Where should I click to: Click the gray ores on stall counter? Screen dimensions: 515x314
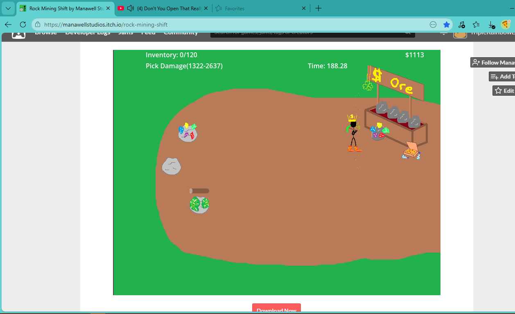pyautogui.click(x=398, y=114)
